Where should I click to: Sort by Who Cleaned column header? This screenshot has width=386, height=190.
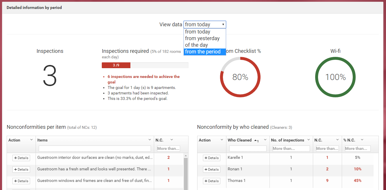point(240,140)
